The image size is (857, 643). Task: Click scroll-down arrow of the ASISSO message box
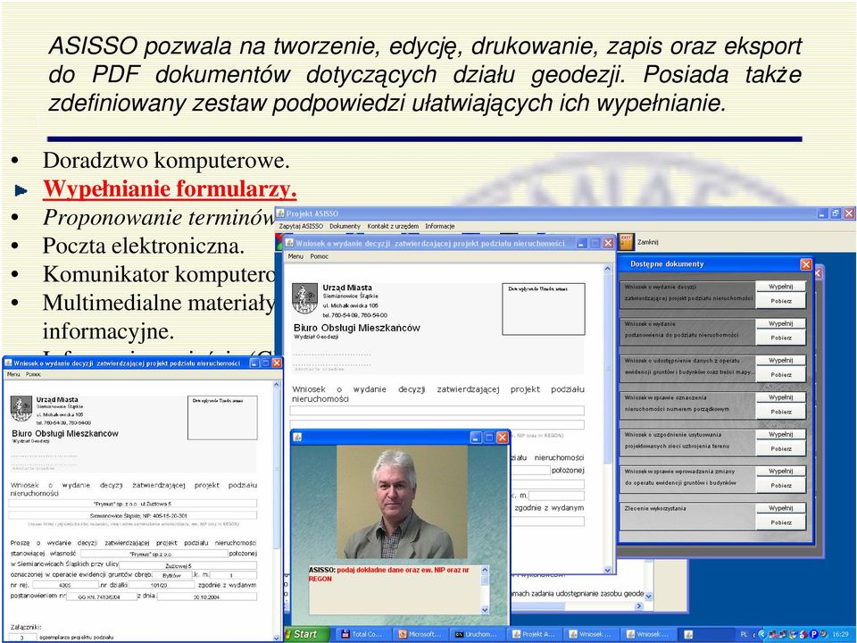tap(485, 610)
